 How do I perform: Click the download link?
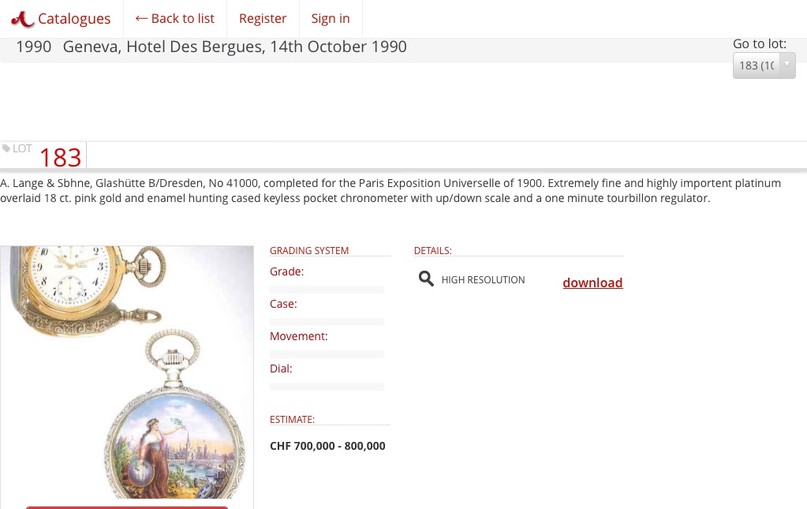(x=592, y=283)
